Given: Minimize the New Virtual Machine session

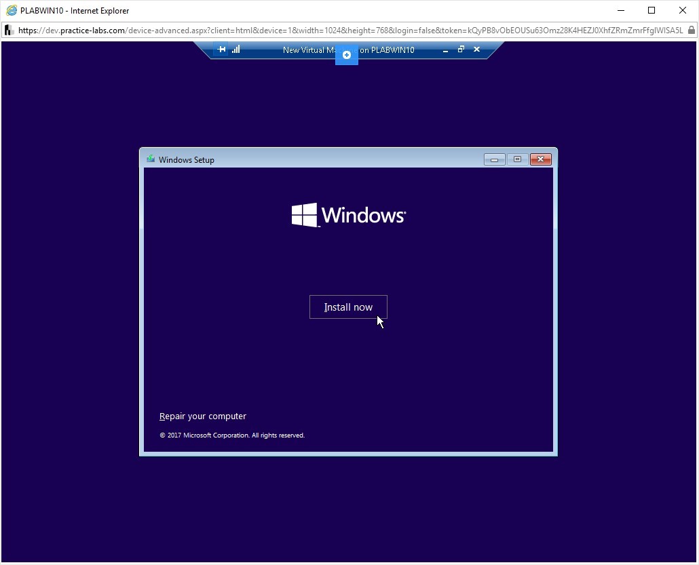Looking at the screenshot, I should (445, 50).
